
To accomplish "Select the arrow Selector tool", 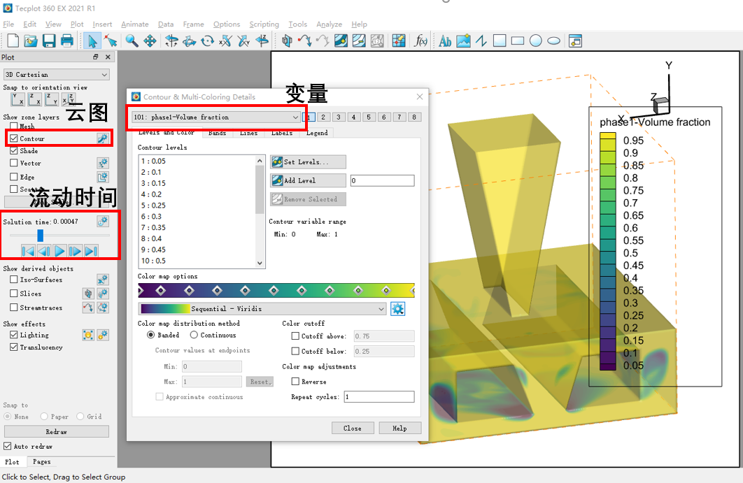I will pyautogui.click(x=92, y=41).
